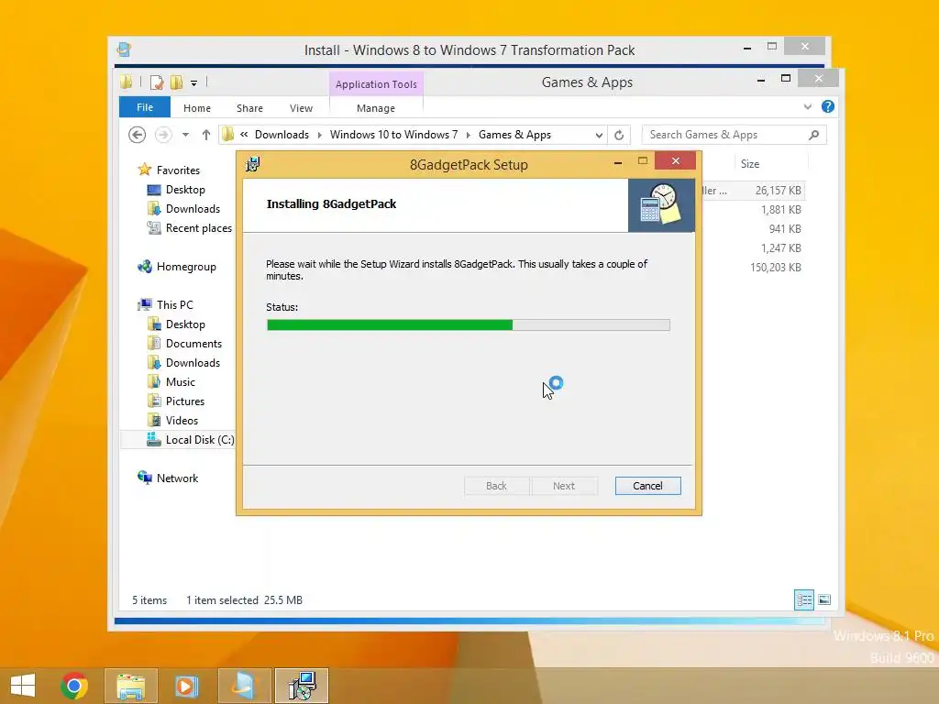The height and width of the screenshot is (704, 939).
Task: Go up one folder level
Action: tap(206, 135)
